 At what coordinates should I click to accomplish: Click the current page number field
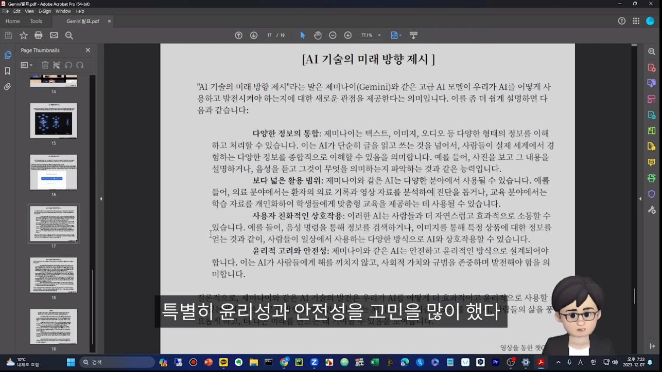click(269, 35)
